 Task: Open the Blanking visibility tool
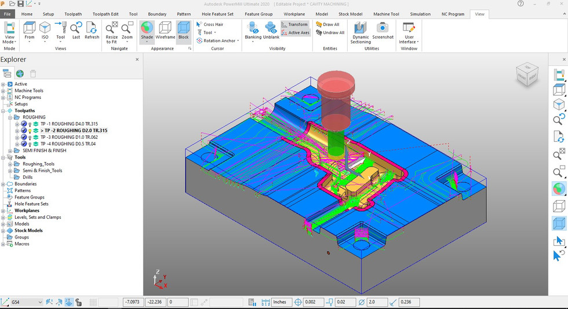pyautogui.click(x=253, y=32)
